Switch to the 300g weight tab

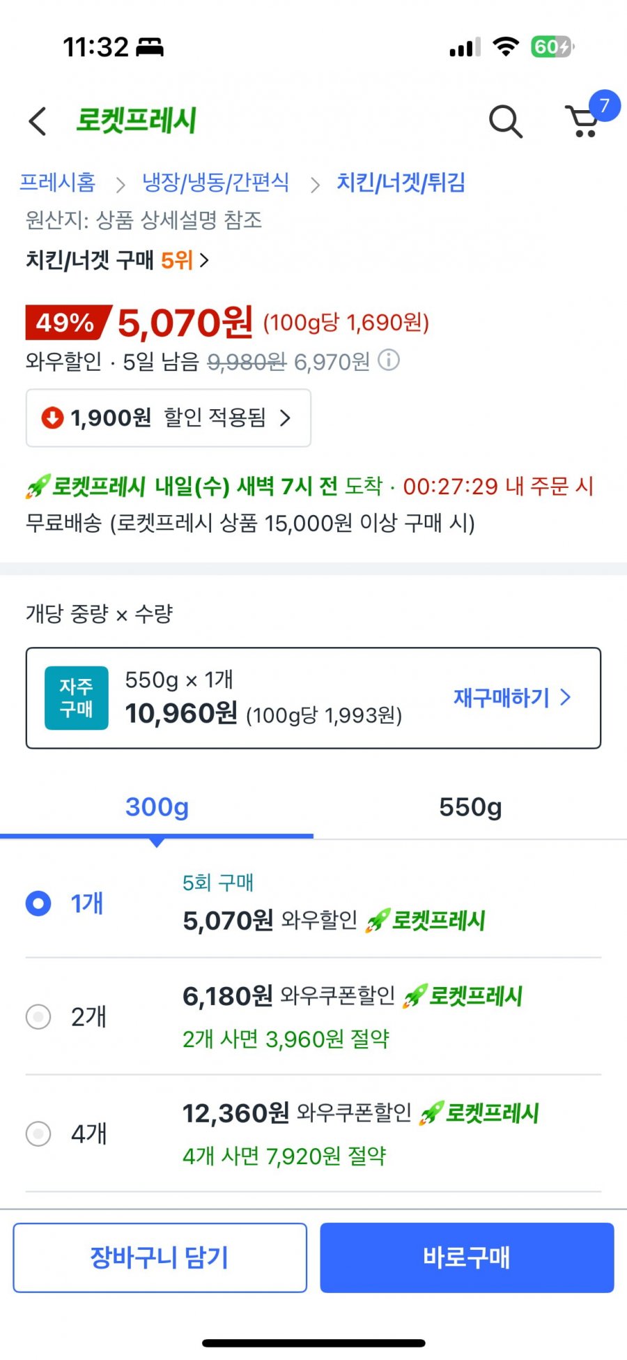(x=157, y=807)
